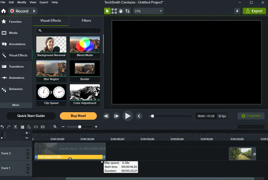Image resolution: width=268 pixels, height=180 pixels.
Task: Open the canvas zoom 31% dropdown
Action: 148,11
